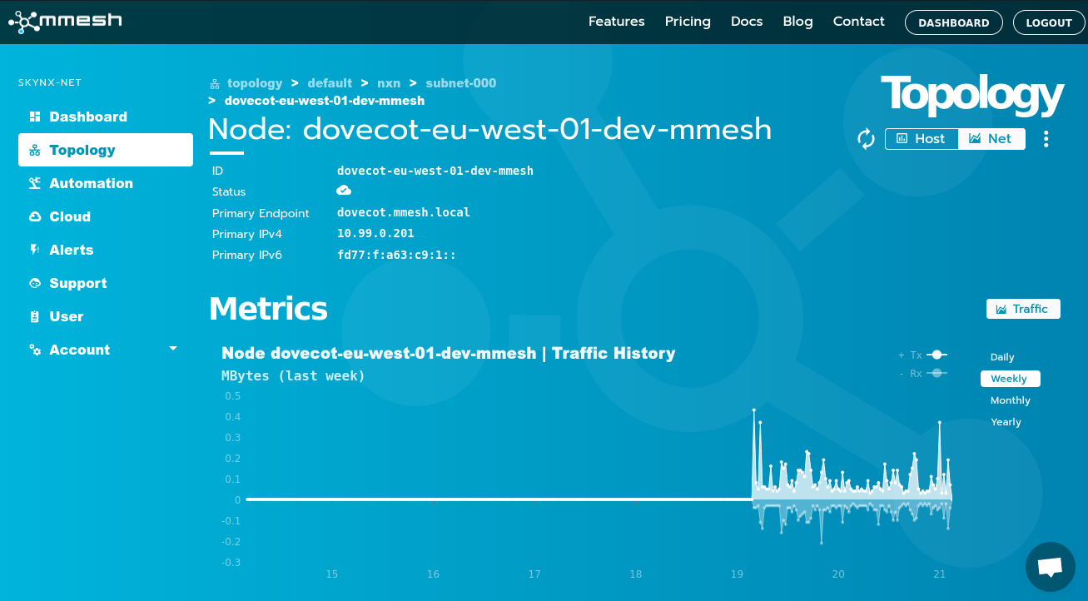Open the Blog link
This screenshot has height=601, width=1088.
pyautogui.click(x=798, y=22)
